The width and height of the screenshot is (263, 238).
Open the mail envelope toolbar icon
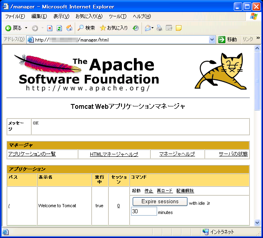147,28
